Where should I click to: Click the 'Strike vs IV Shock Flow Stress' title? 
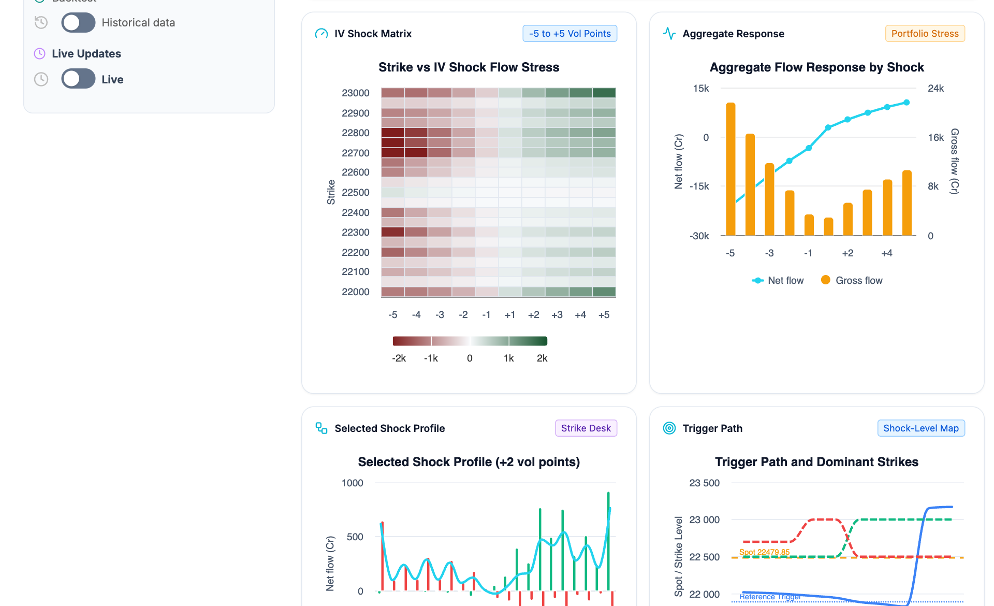point(469,67)
